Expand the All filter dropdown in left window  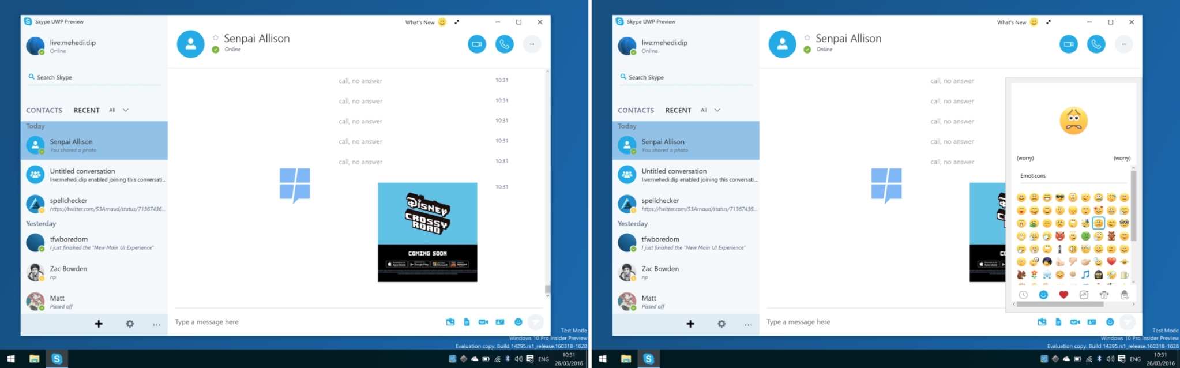(119, 110)
